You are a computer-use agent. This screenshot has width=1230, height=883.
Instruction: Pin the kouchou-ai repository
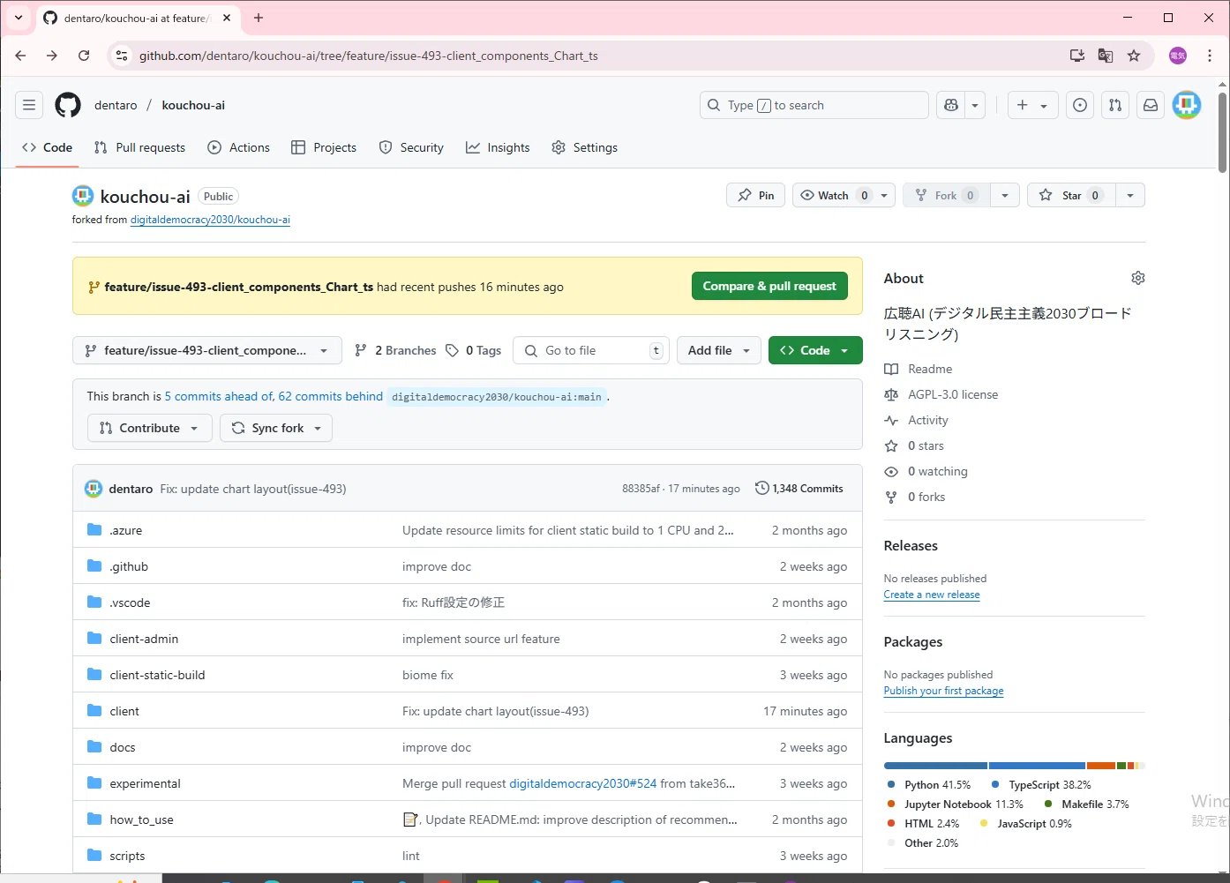tap(755, 195)
